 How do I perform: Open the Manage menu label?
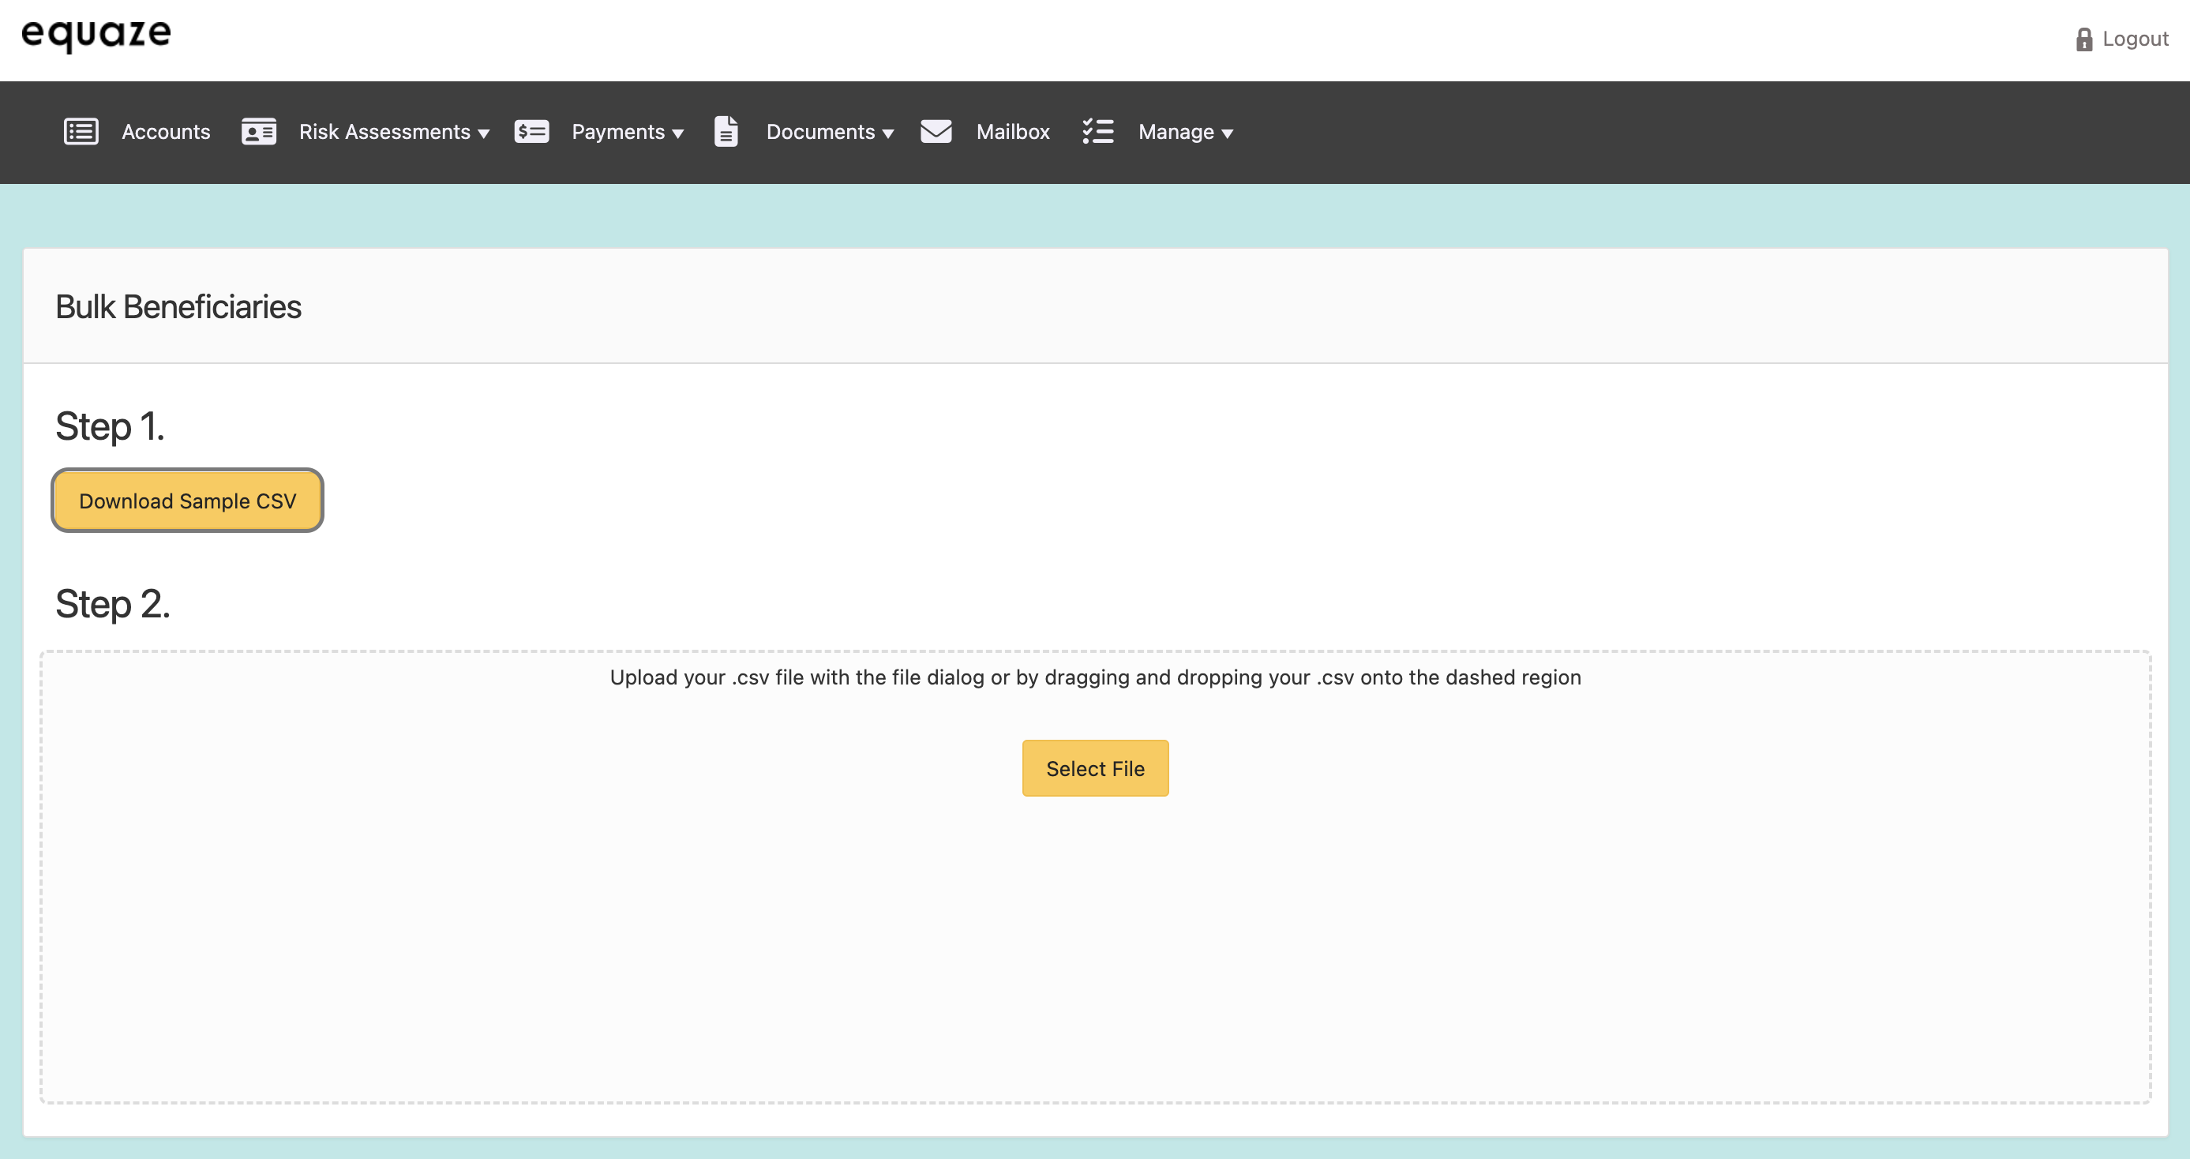[1176, 132]
